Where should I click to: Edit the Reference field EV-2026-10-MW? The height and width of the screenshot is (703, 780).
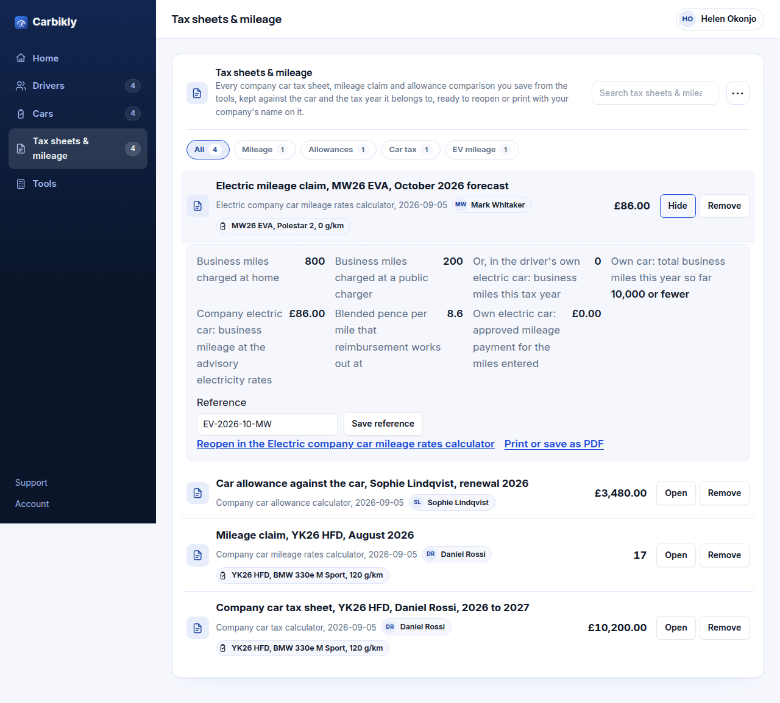click(x=267, y=424)
